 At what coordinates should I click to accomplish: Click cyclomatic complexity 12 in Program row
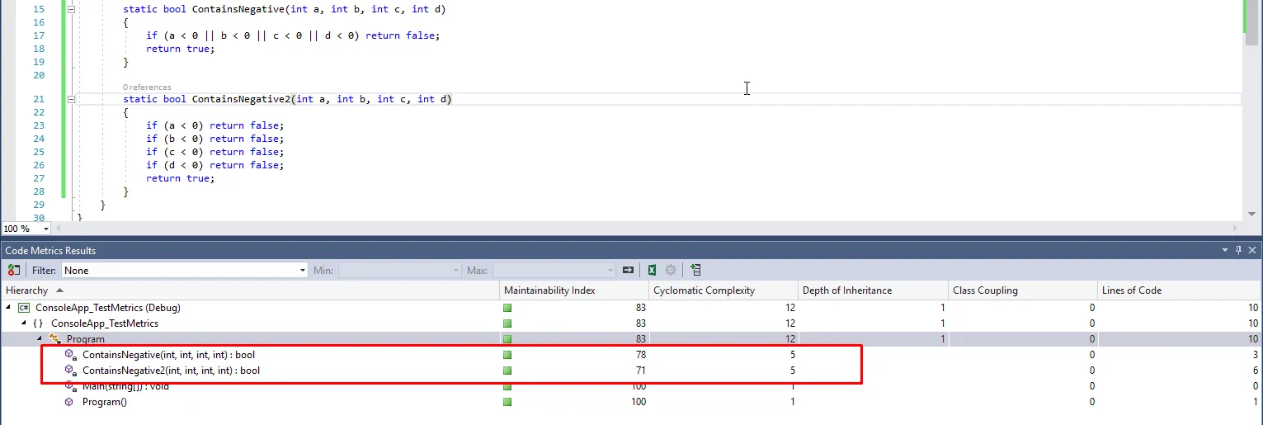tap(790, 339)
